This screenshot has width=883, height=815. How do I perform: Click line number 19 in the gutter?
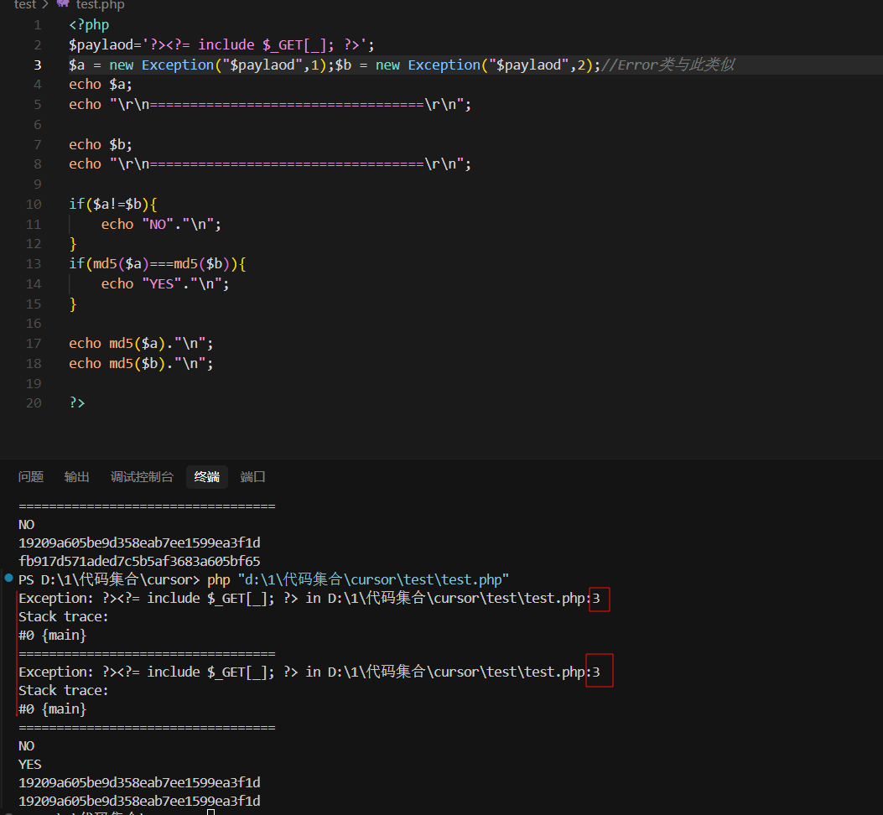click(34, 383)
